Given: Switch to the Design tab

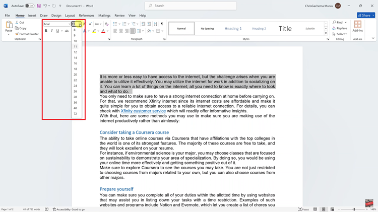Looking at the screenshot, I should 56,16.
